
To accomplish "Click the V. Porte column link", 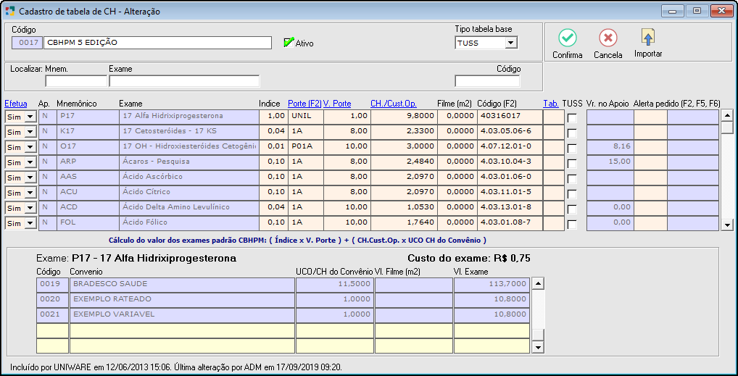I will click(x=337, y=103).
